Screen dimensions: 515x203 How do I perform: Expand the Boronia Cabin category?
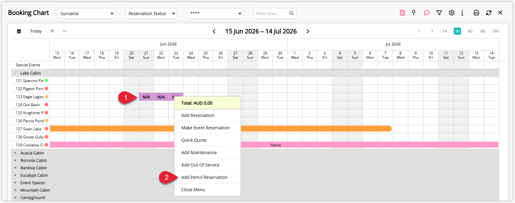[15, 160]
